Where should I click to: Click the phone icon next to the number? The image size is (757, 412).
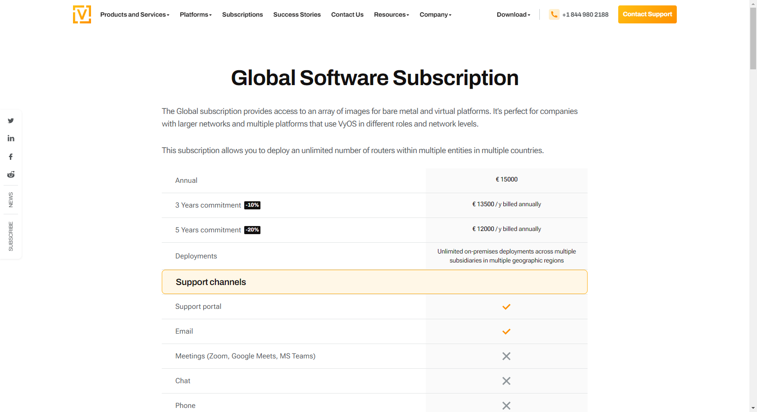tap(554, 14)
